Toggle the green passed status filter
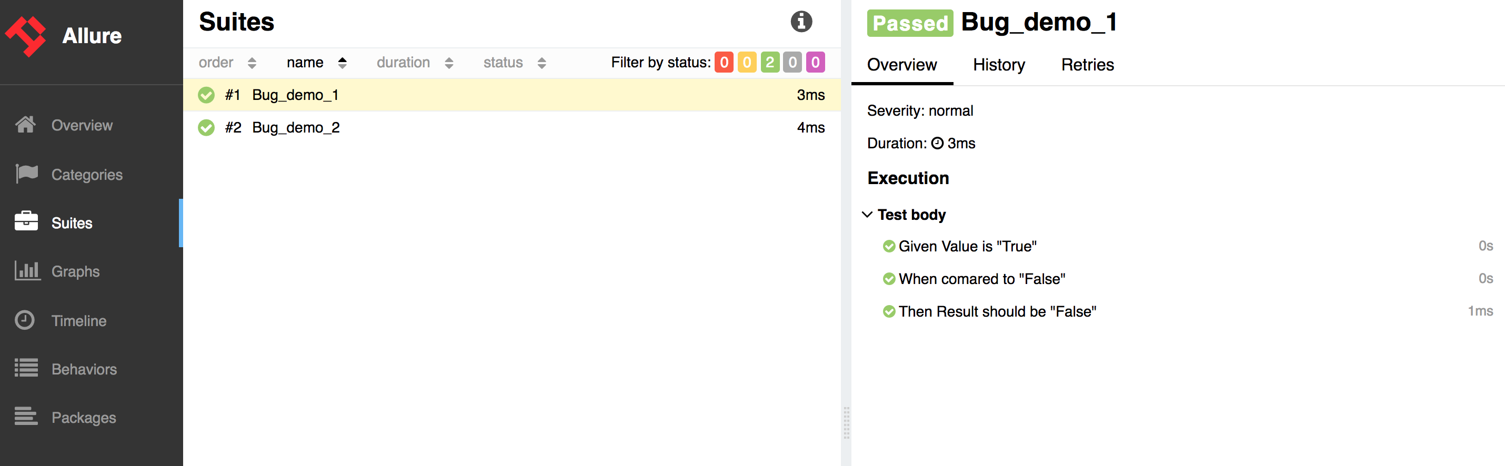This screenshot has height=466, width=1505. click(x=769, y=63)
